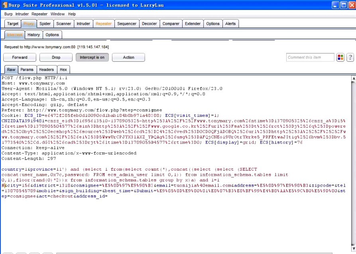Click the POST /flow.php request line
The height and width of the screenshot is (254, 356).
(35, 78)
